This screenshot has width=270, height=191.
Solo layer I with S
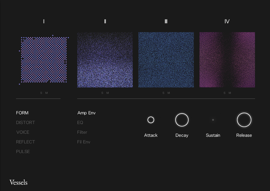tap(41, 93)
